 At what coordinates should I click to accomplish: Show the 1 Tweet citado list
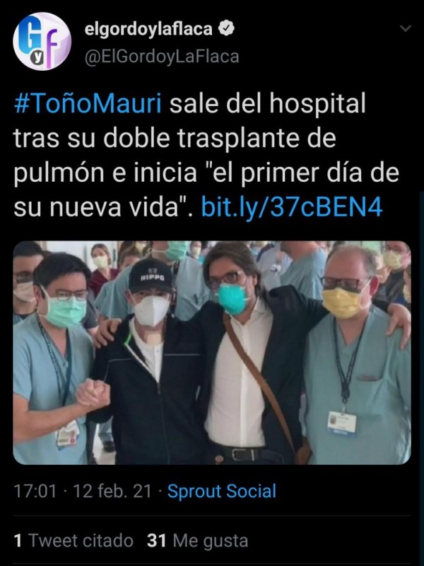tap(73, 541)
